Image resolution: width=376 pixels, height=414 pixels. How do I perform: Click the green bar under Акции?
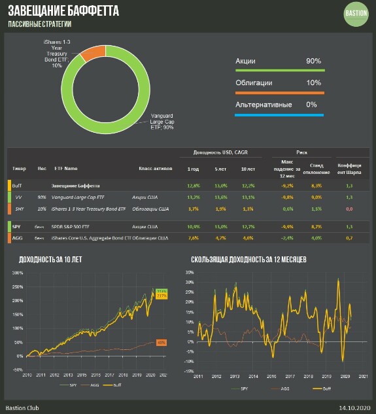(x=280, y=71)
